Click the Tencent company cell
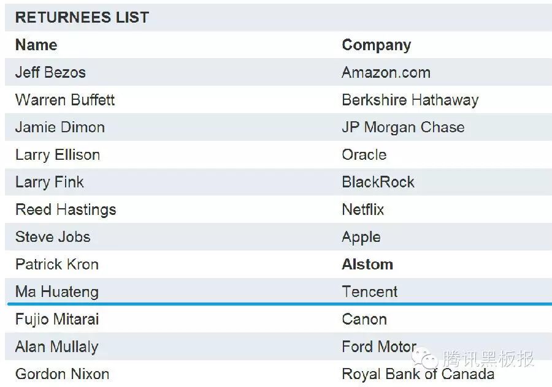Viewport: 552px width, 387px height. [x=370, y=291]
